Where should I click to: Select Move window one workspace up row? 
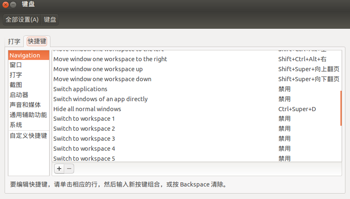(x=197, y=69)
